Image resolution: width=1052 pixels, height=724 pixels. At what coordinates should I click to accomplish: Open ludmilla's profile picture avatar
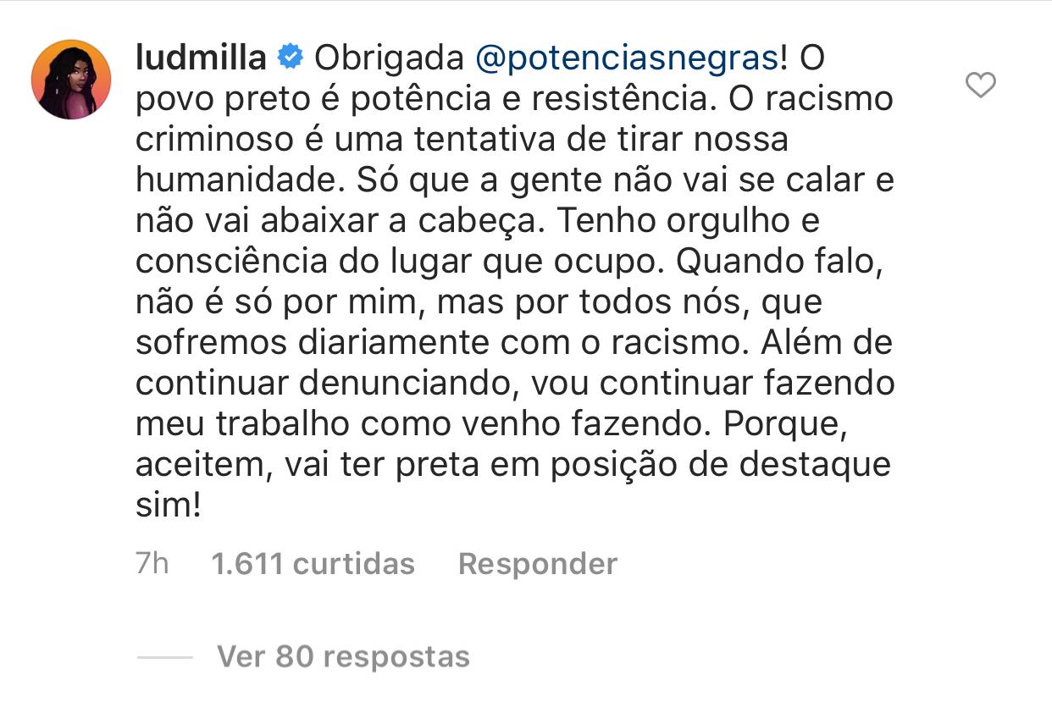coord(71,80)
